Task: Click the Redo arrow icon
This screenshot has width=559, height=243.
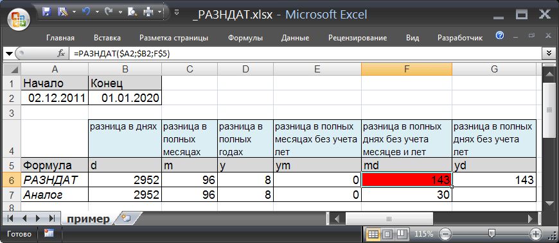Action: 109,12
